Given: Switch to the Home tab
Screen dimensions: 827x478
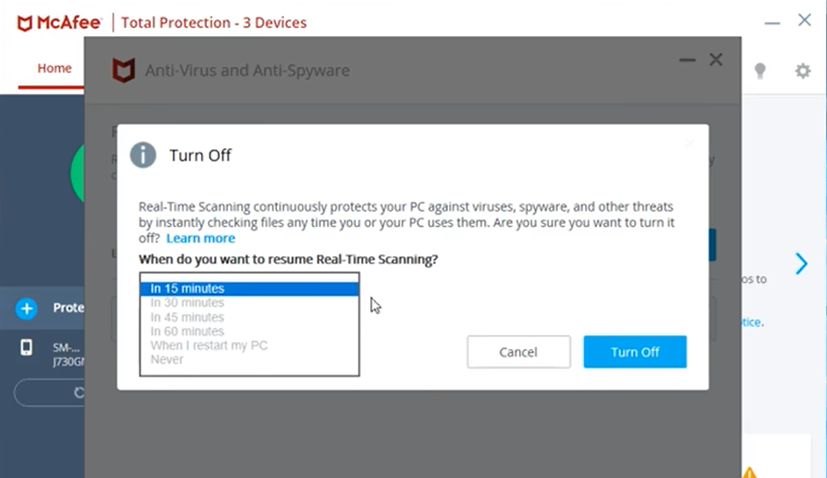Looking at the screenshot, I should point(54,68).
